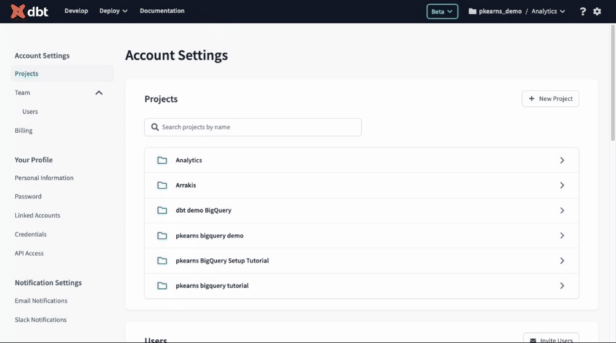
Task: Open Billing in the sidebar
Action: (24, 131)
